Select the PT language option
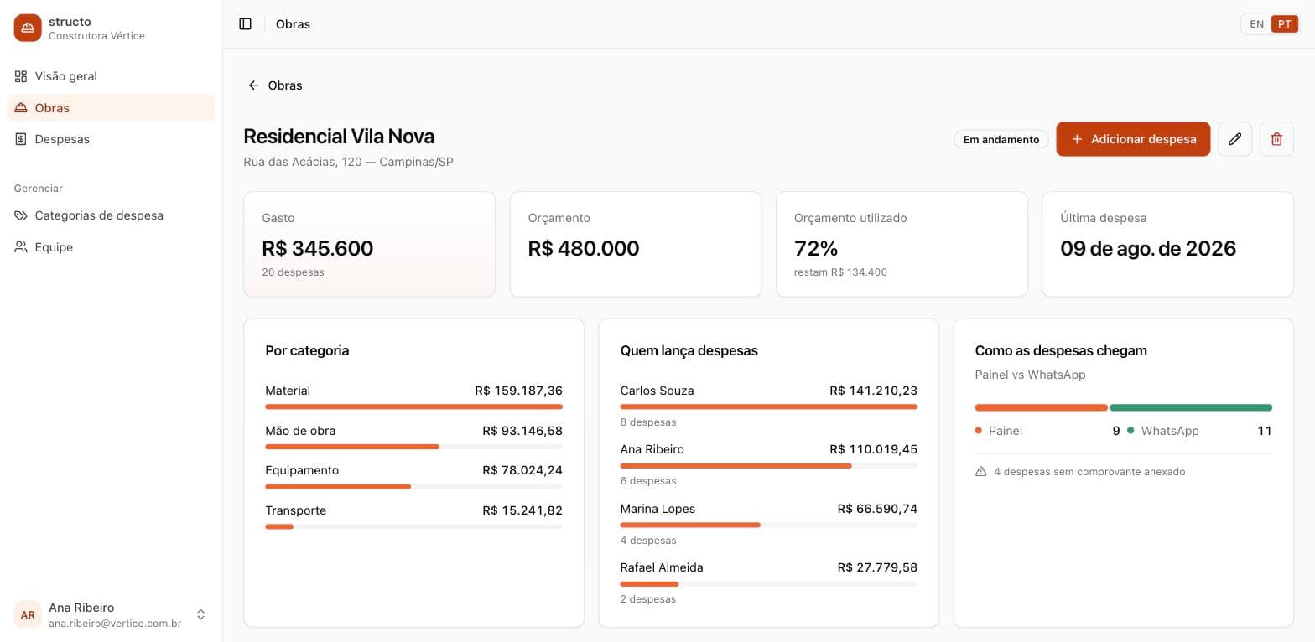 (x=1284, y=24)
